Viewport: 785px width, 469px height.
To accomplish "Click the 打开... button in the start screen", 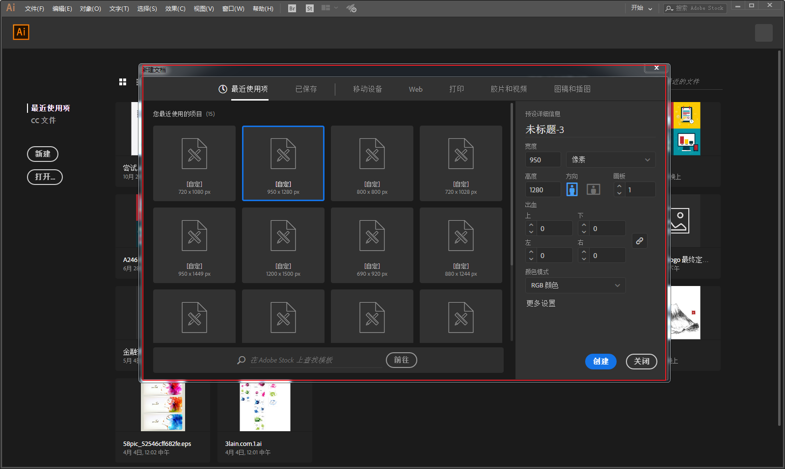I will click(45, 177).
